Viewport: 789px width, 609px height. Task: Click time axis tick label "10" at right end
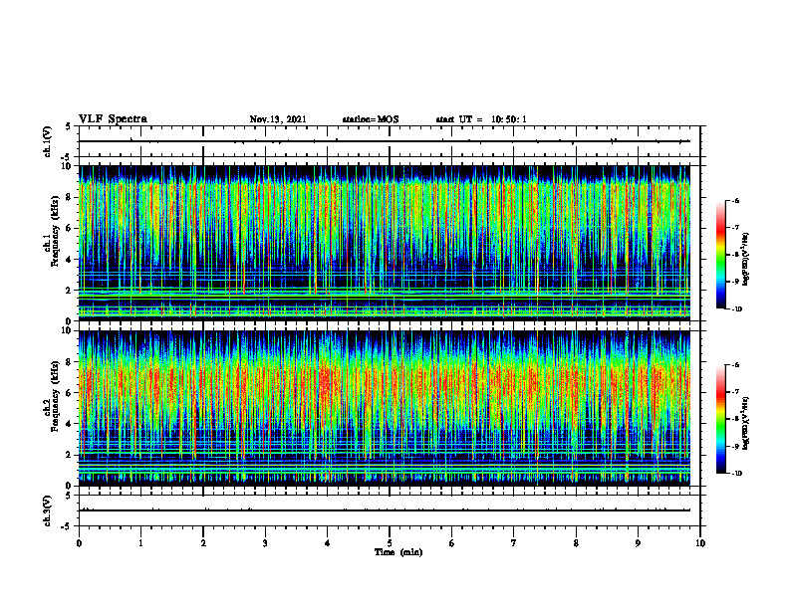(x=700, y=543)
